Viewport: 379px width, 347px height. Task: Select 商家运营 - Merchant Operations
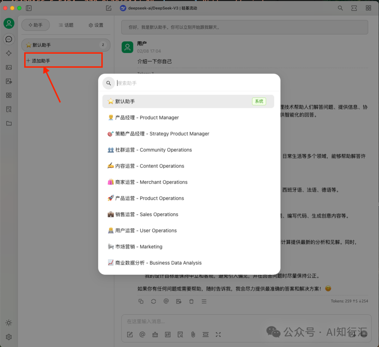point(188,182)
